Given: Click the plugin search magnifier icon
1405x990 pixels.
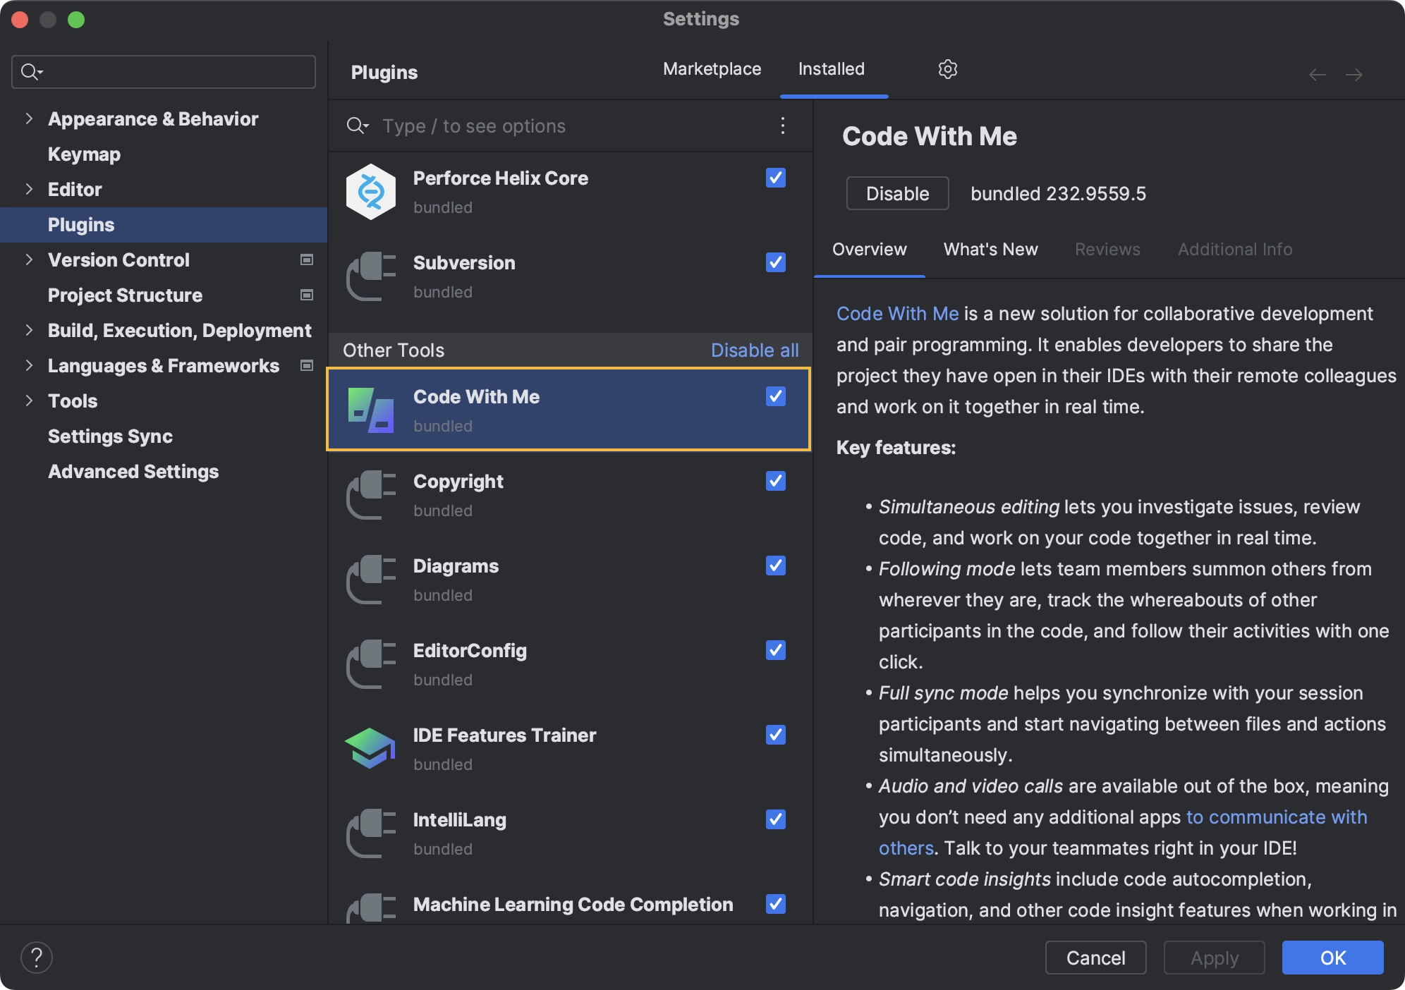Looking at the screenshot, I should click(x=358, y=126).
